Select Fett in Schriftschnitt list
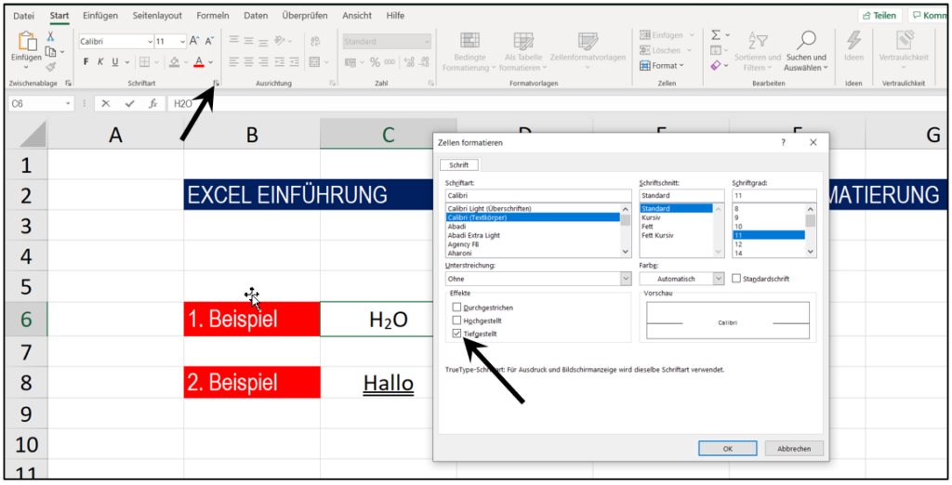952x485 pixels. (x=647, y=227)
